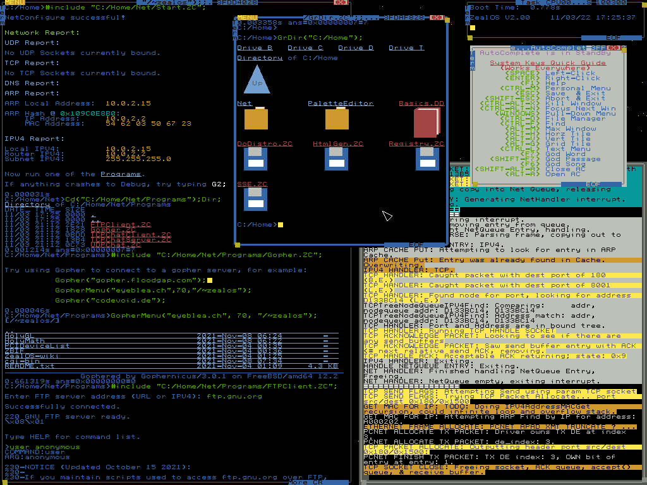Click the Basics.DD text label link

click(421, 103)
